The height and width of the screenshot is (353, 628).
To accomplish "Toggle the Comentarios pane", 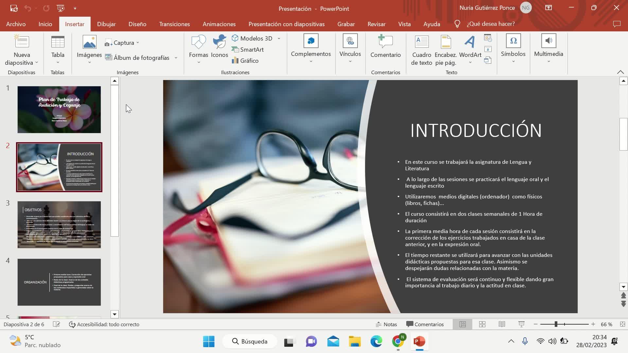I will [425, 324].
